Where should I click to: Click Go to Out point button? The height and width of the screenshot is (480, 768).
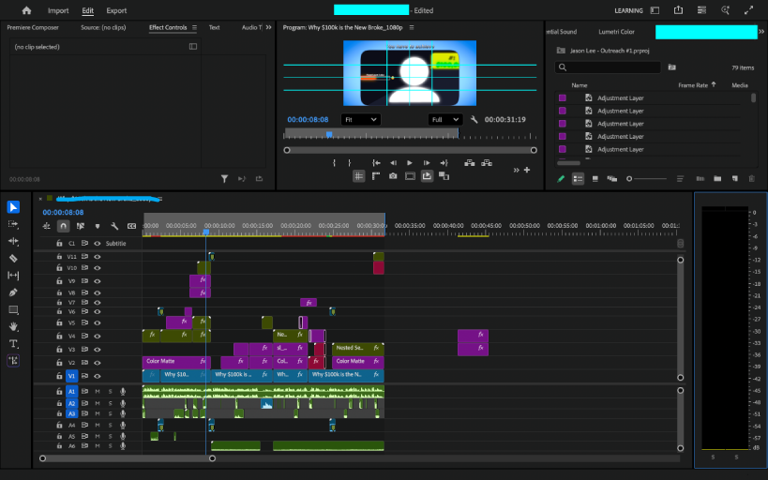coord(444,162)
